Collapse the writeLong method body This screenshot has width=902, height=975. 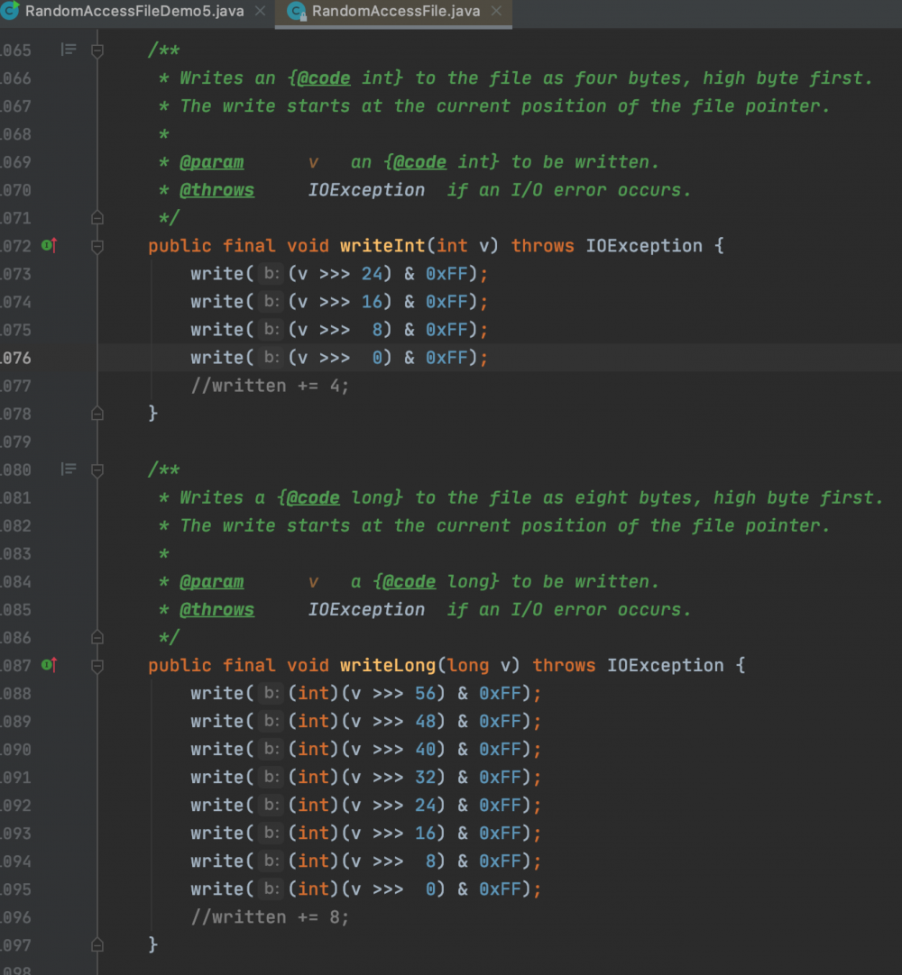click(x=97, y=666)
